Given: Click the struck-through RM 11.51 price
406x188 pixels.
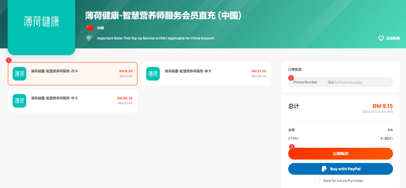Looking at the screenshot, I should coord(126,76).
